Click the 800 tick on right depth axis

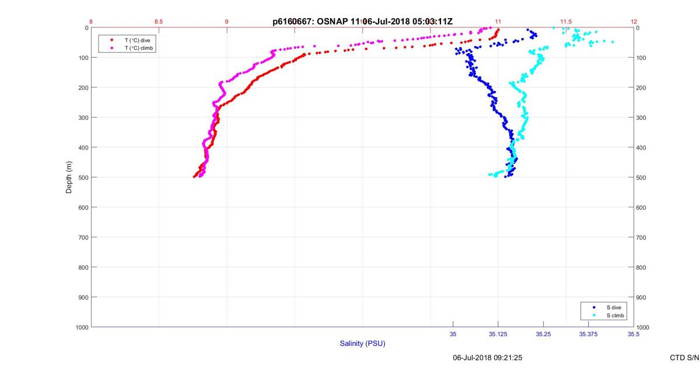click(641, 267)
